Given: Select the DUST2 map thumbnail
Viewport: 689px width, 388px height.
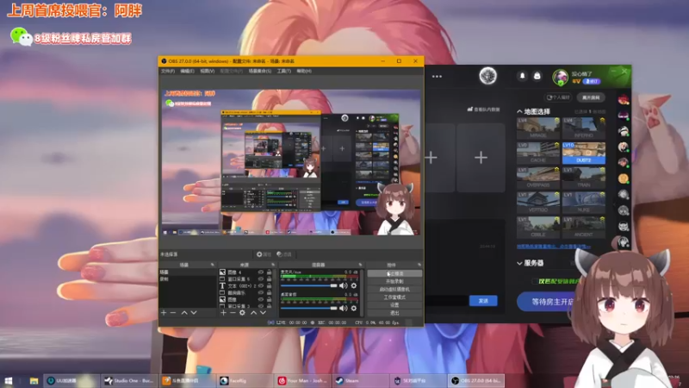Looking at the screenshot, I should click(584, 153).
